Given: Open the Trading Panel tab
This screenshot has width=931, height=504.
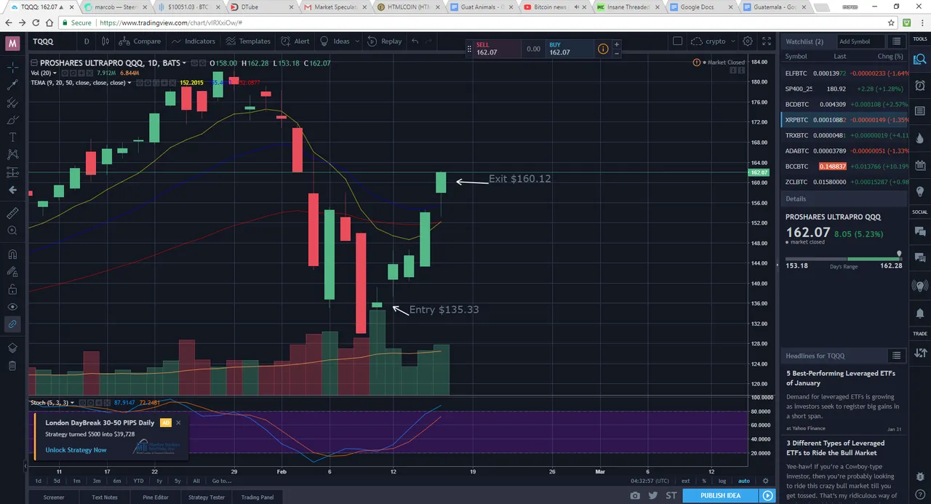Looking at the screenshot, I should (x=257, y=497).
